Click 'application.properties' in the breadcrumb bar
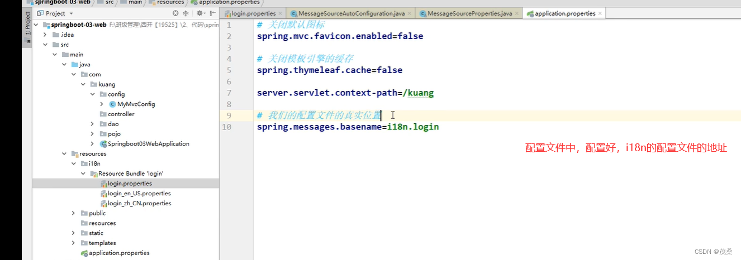Image resolution: width=741 pixels, height=260 pixels. (x=229, y=2)
